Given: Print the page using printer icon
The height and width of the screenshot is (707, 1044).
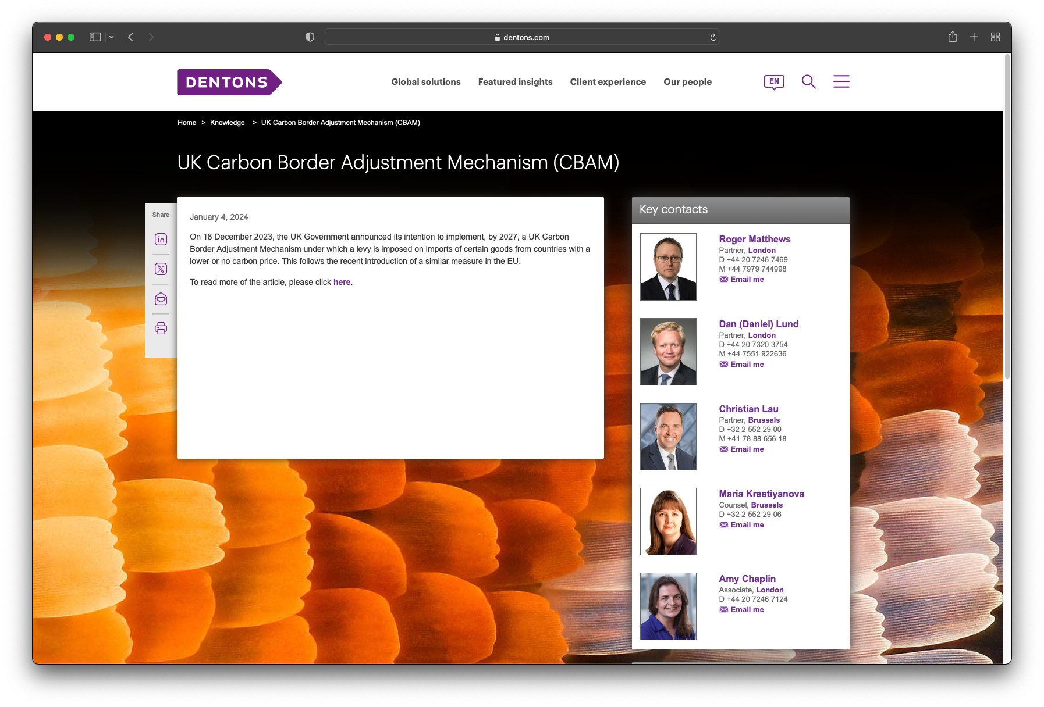Looking at the screenshot, I should [161, 328].
